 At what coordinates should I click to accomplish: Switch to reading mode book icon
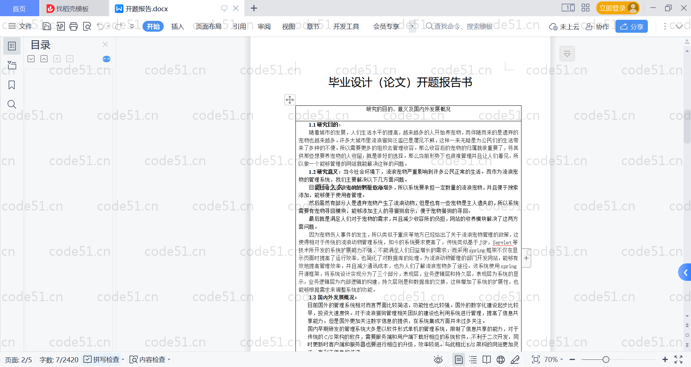pos(487,359)
